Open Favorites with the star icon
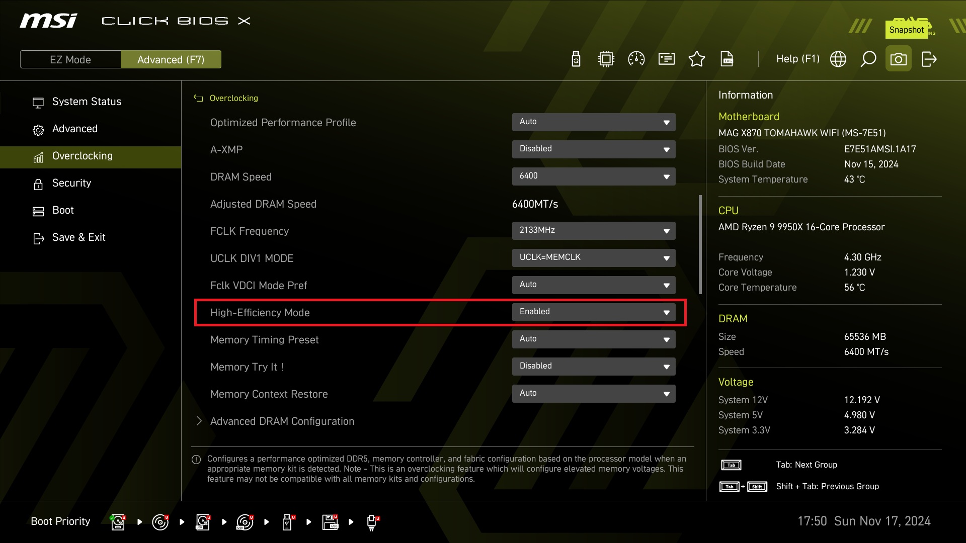This screenshot has width=966, height=543. 697,59
